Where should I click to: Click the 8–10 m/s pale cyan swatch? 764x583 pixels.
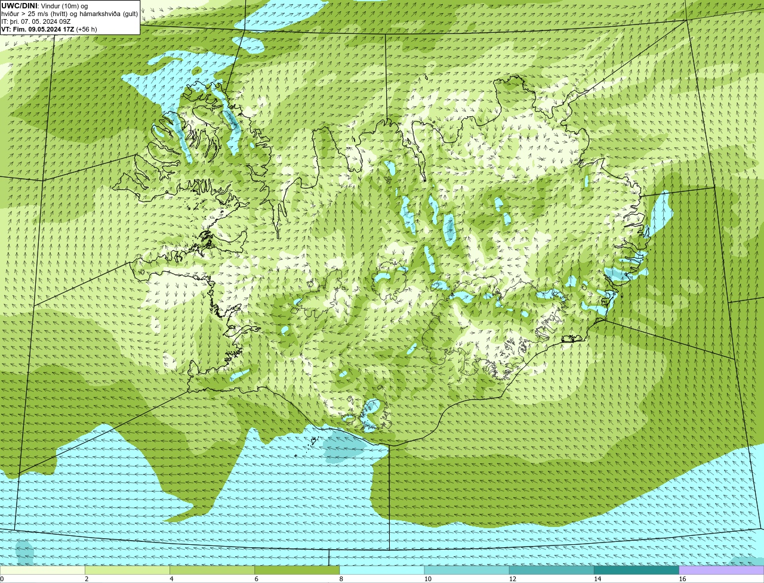click(382, 570)
